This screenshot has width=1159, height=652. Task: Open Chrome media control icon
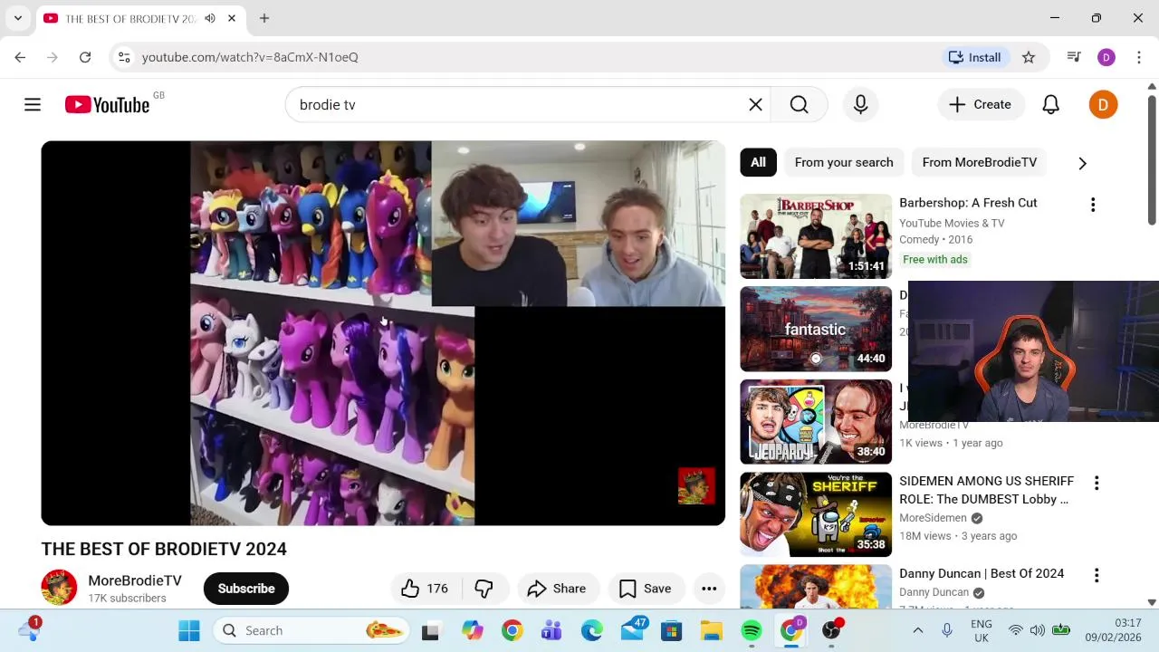(1074, 57)
